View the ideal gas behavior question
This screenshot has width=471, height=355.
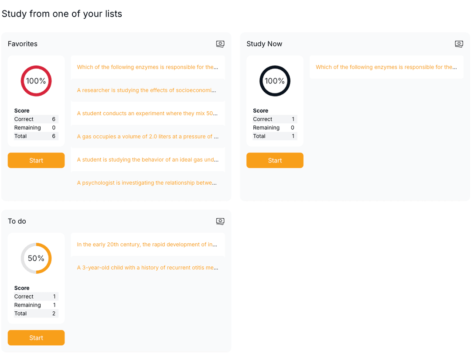147,160
